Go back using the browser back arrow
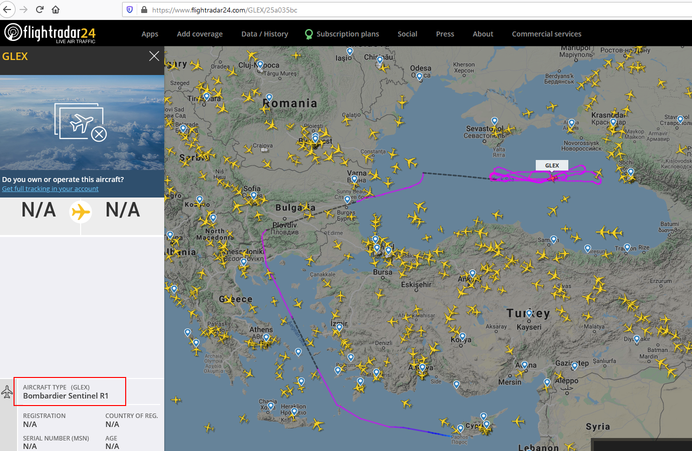Viewport: 692px width, 451px height. tap(8, 9)
